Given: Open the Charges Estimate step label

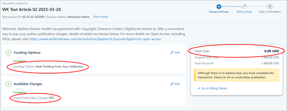Looking at the screenshot, I should [x=219, y=12].
